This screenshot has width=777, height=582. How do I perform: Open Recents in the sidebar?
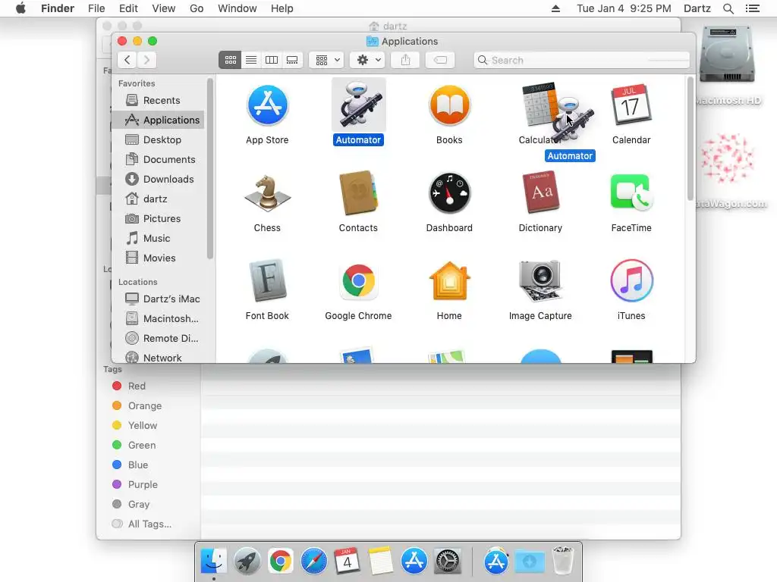click(x=158, y=101)
